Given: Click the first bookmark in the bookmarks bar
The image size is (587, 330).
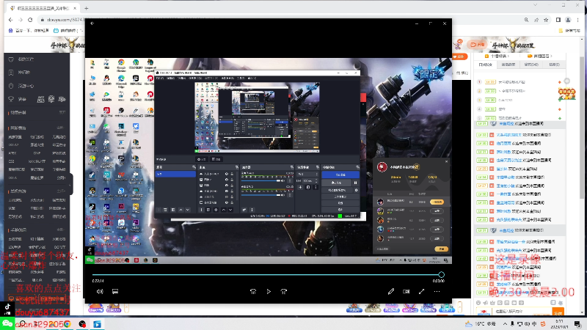Looking at the screenshot, I should (x=29, y=31).
